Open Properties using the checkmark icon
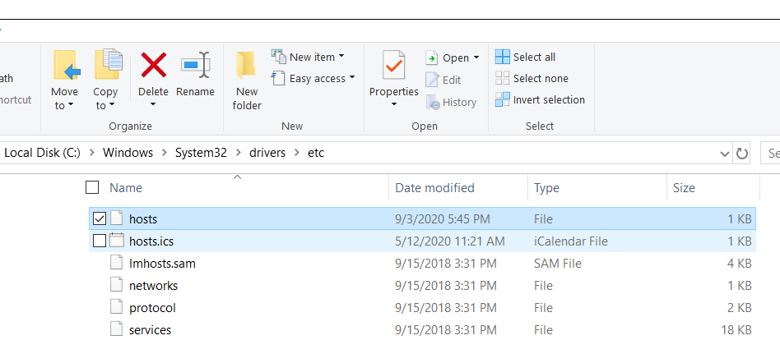 click(393, 66)
